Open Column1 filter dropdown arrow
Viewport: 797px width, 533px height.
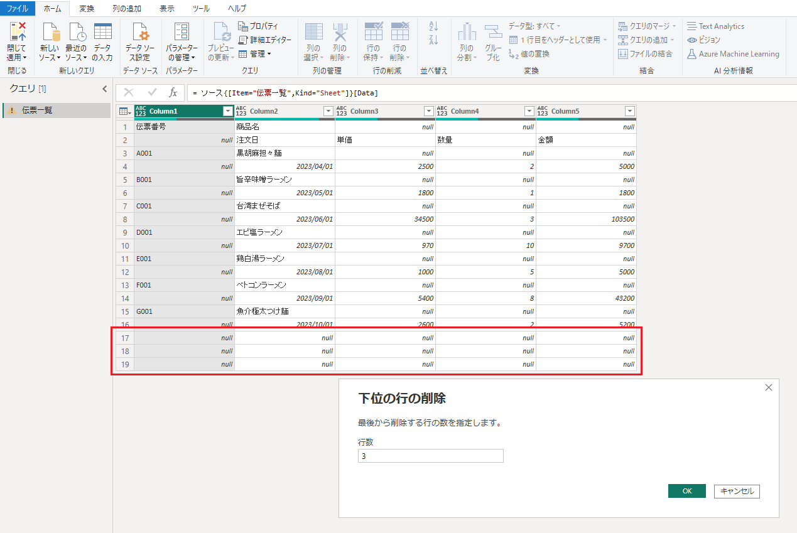pyautogui.click(x=228, y=111)
